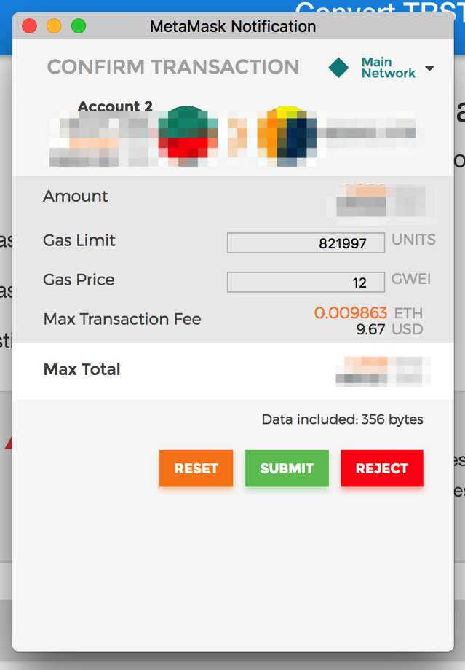Click the Max Transaction Fee label

(122, 319)
